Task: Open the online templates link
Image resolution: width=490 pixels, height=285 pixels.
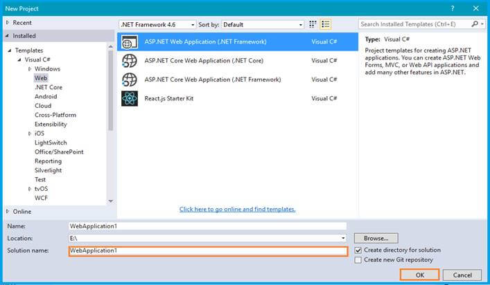Action: [237, 209]
